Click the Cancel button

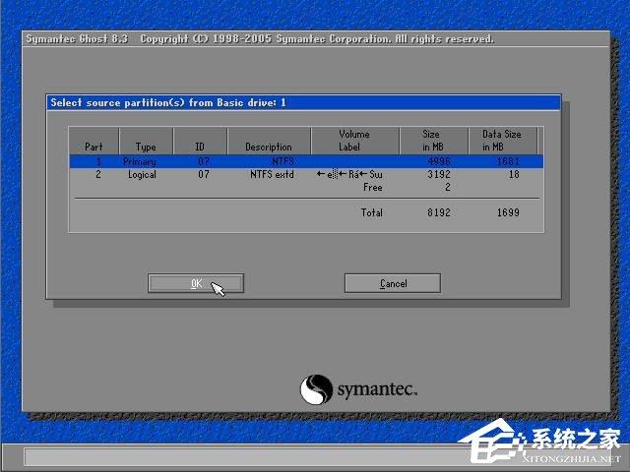click(393, 283)
